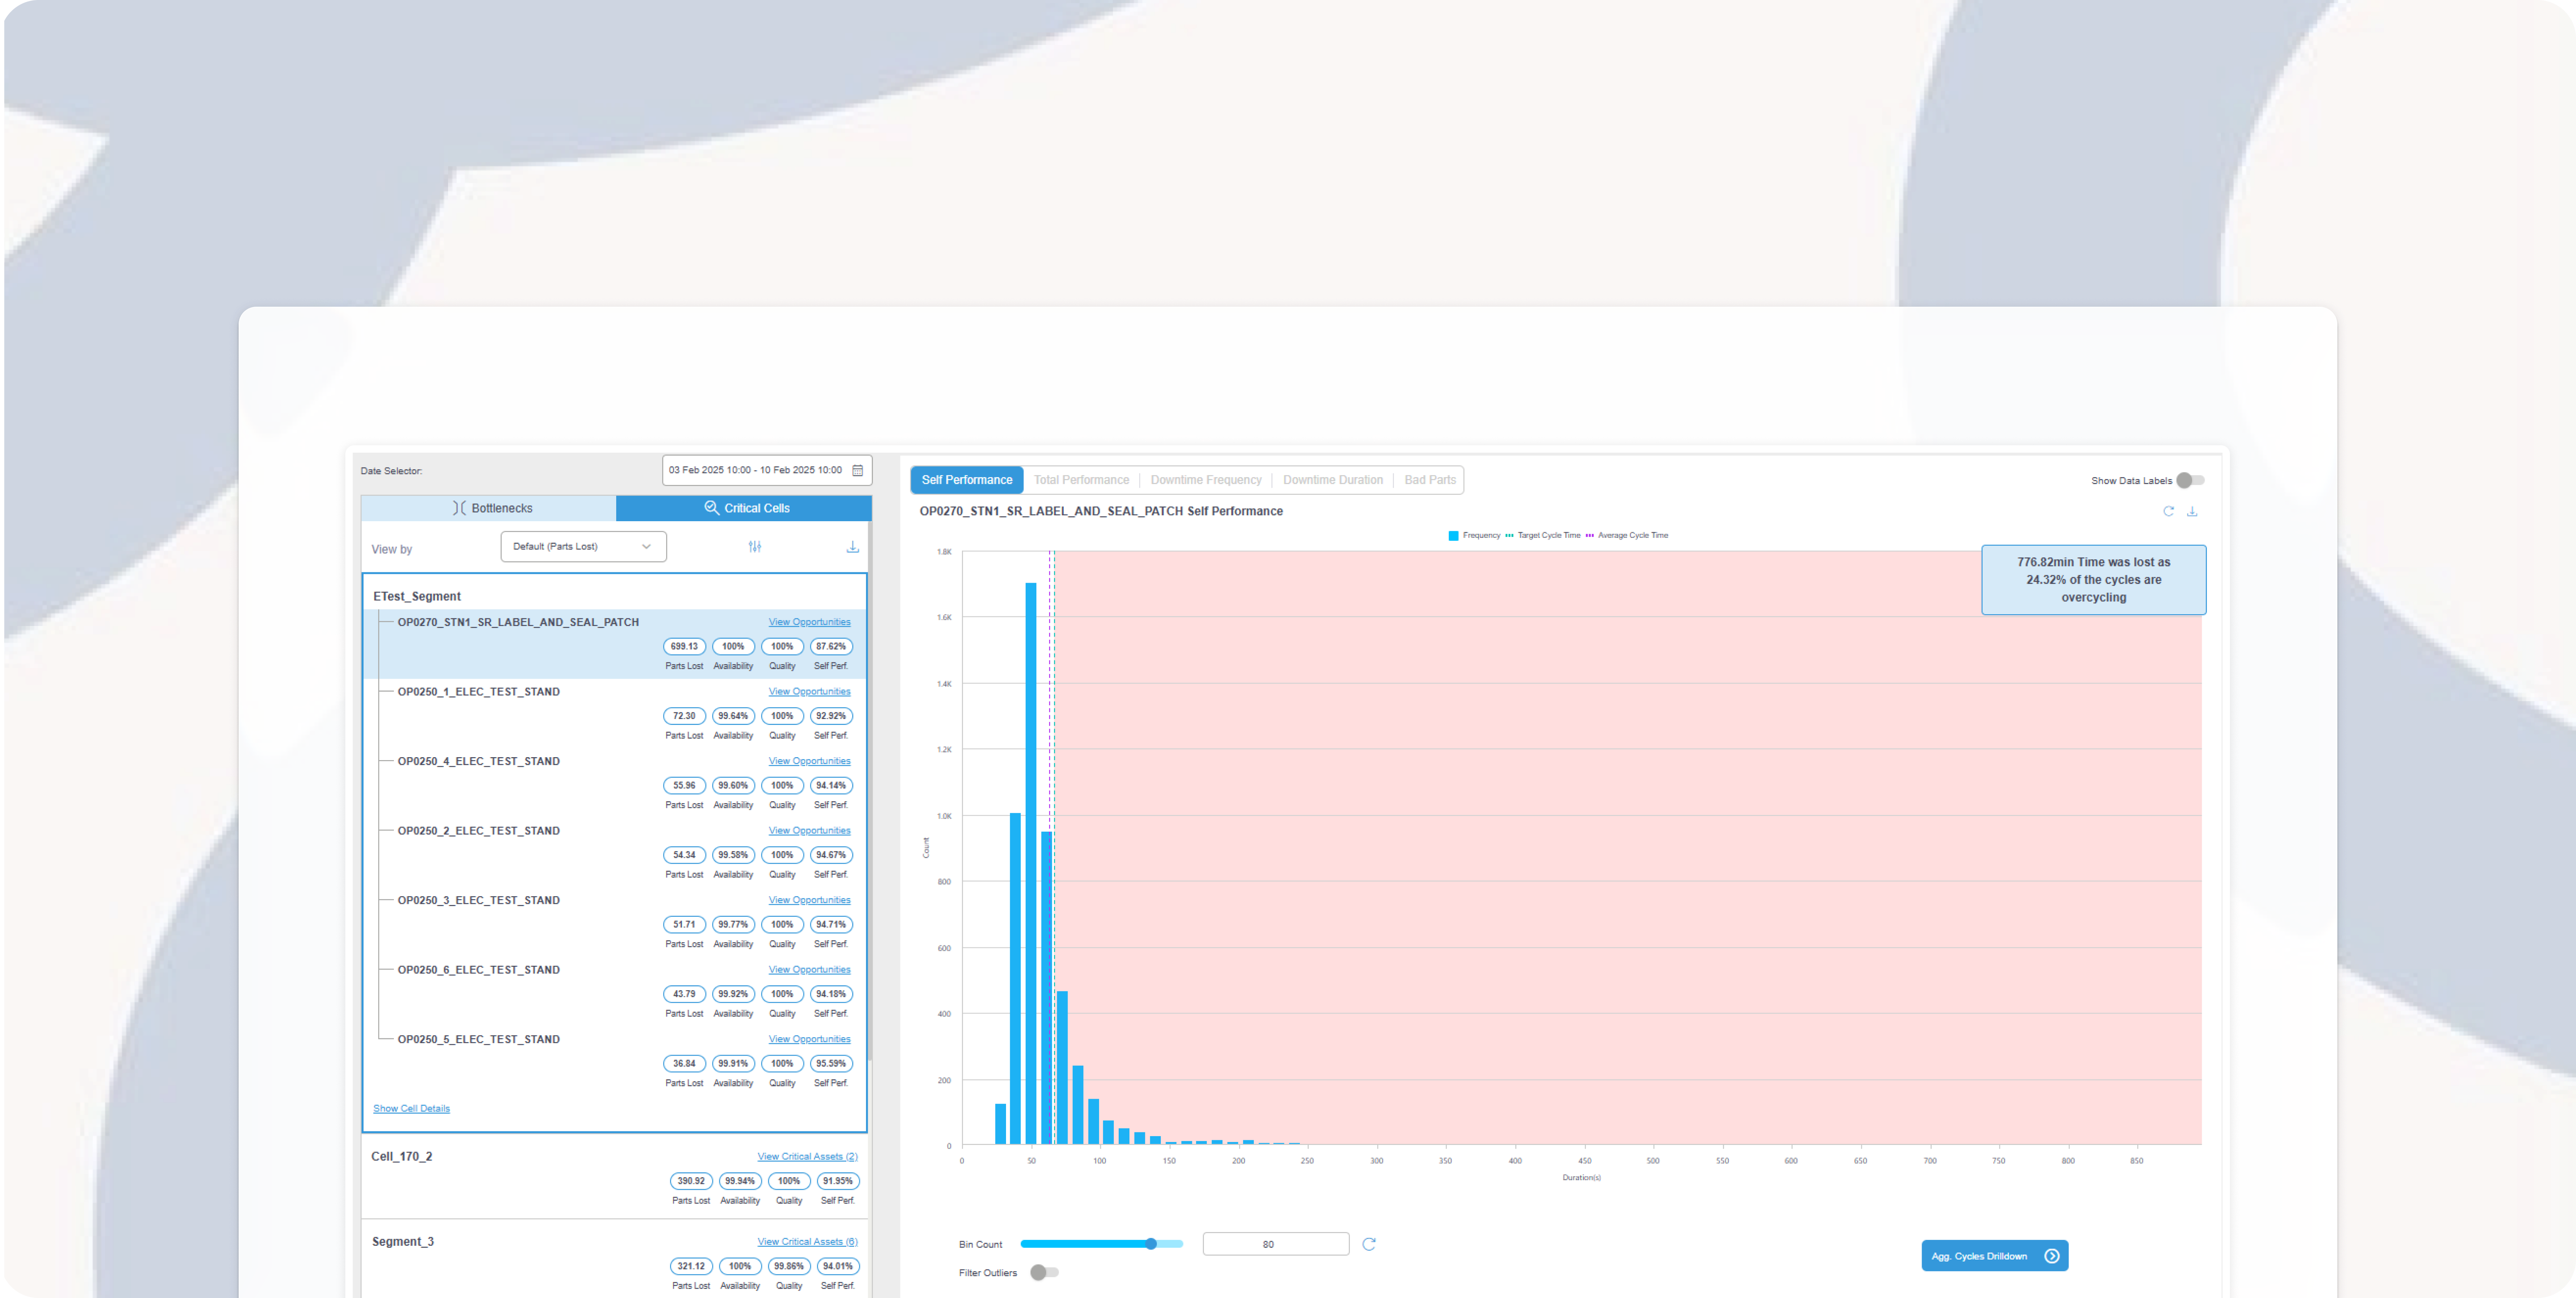This screenshot has width=2576, height=1298.
Task: Click the tallest histogram bar near 50 seconds
Action: [x=1031, y=864]
